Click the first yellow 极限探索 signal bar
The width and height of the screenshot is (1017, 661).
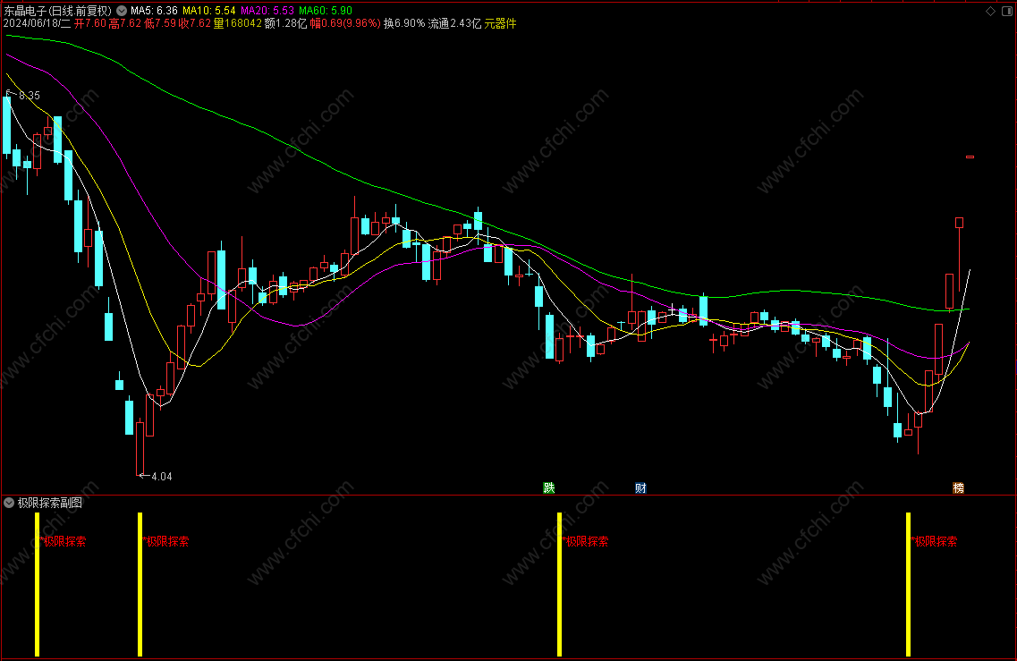click(37, 584)
